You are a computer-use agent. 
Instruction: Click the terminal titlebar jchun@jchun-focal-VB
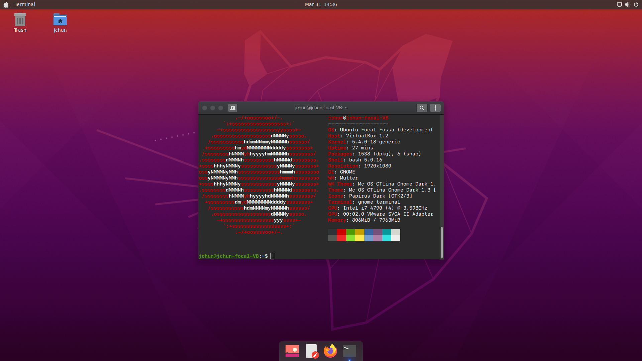pyautogui.click(x=321, y=108)
